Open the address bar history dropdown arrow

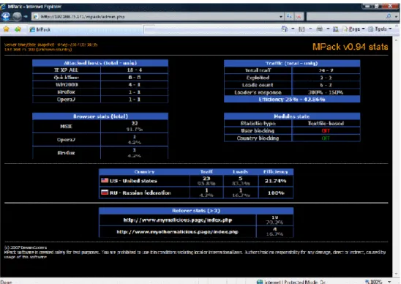(x=281, y=17)
